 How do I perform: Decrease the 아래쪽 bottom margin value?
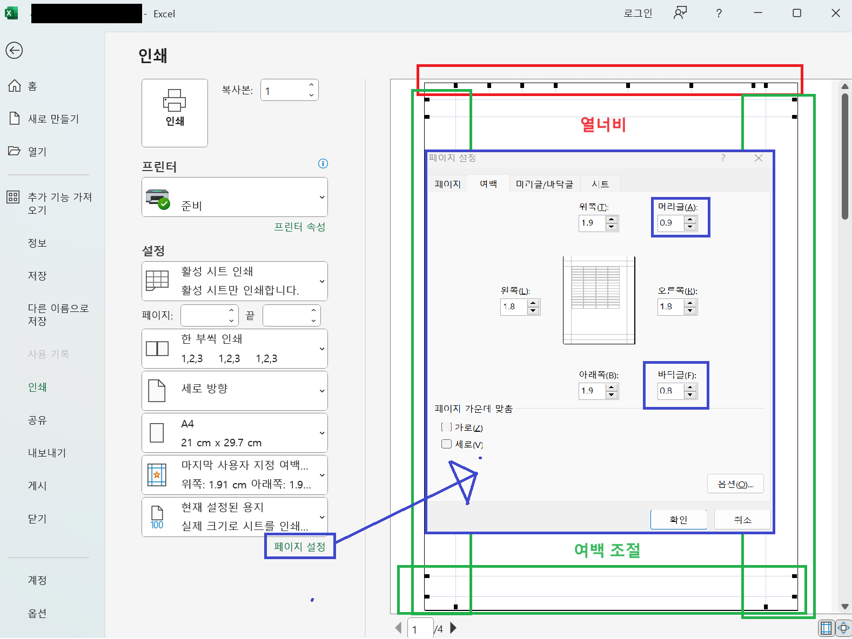coord(611,394)
